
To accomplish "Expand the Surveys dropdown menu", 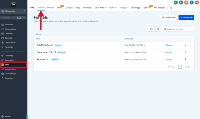I will tap(124, 8).
